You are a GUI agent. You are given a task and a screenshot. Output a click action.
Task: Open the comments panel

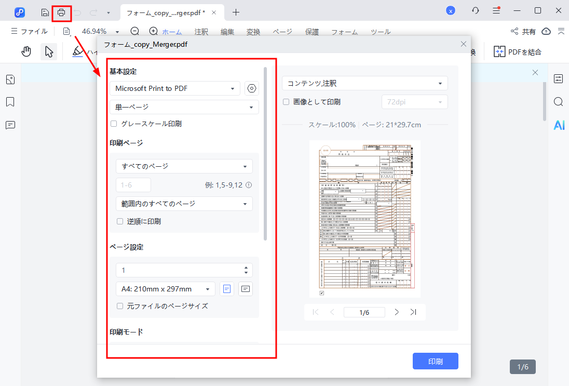coord(10,125)
